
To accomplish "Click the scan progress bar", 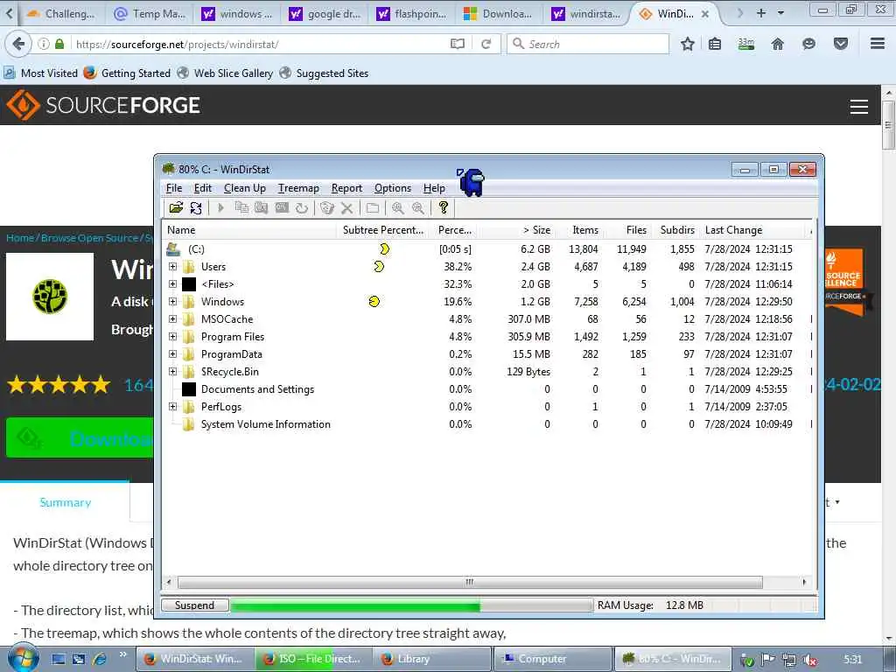I will coord(411,605).
